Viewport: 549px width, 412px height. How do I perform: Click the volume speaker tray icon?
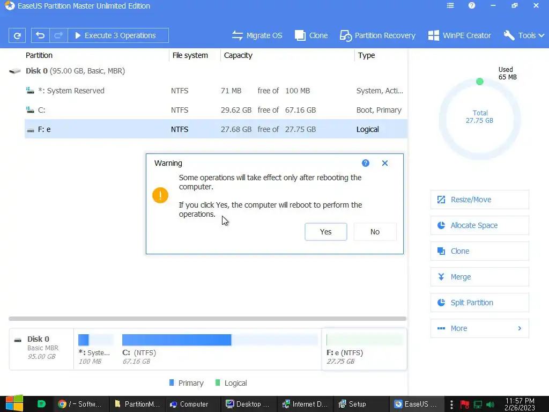coord(490,404)
